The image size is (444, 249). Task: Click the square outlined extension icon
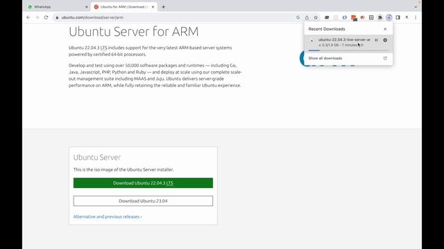[371, 17]
